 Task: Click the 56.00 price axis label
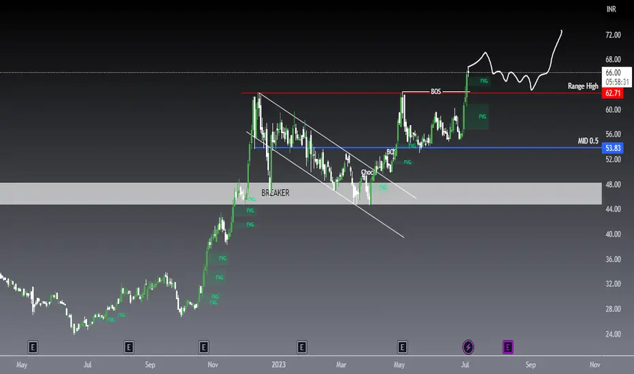point(613,135)
